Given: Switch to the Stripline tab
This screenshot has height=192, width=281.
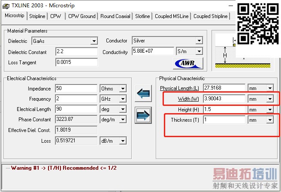Looking at the screenshot, I should [x=37, y=16].
